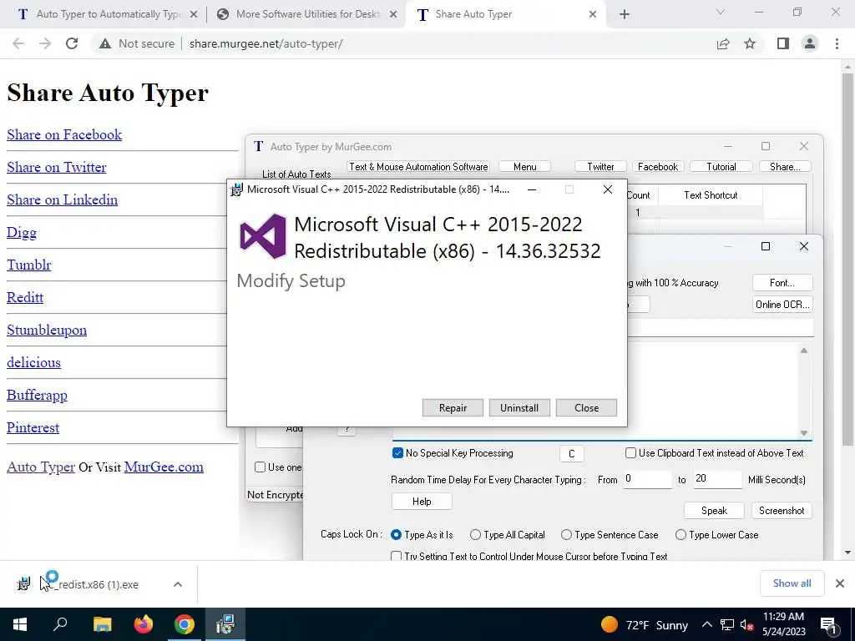Uncheck No Special Key Processing
Viewport: 855px width, 641px height.
coord(397,453)
